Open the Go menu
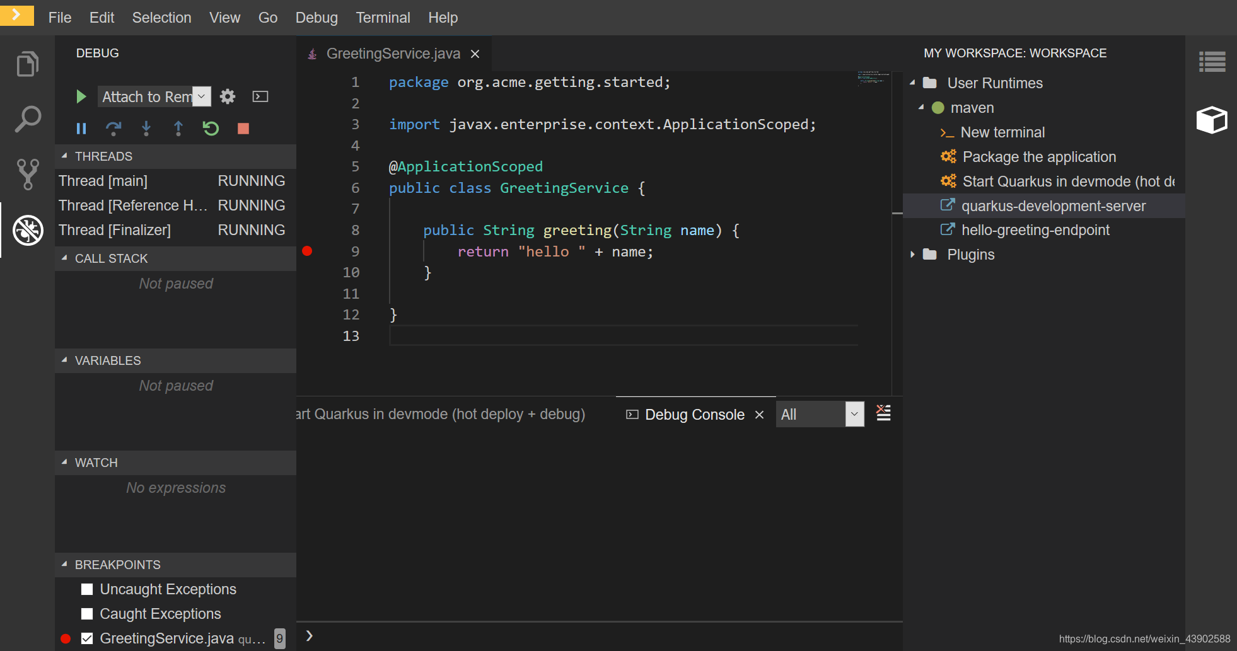Viewport: 1237px width, 651px height. pyautogui.click(x=268, y=18)
